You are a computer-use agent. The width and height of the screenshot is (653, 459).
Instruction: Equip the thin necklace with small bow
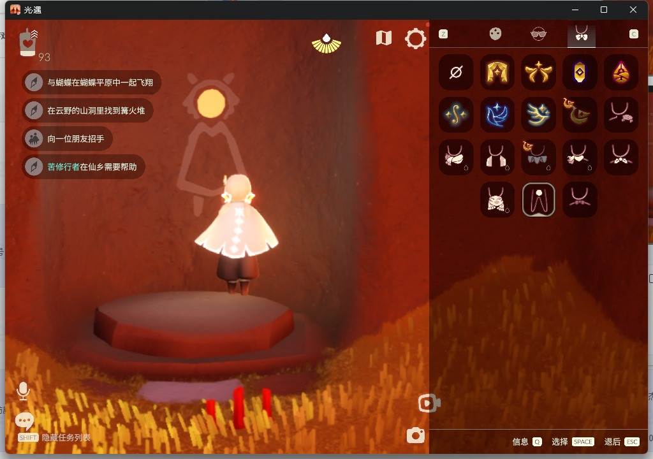click(x=580, y=200)
